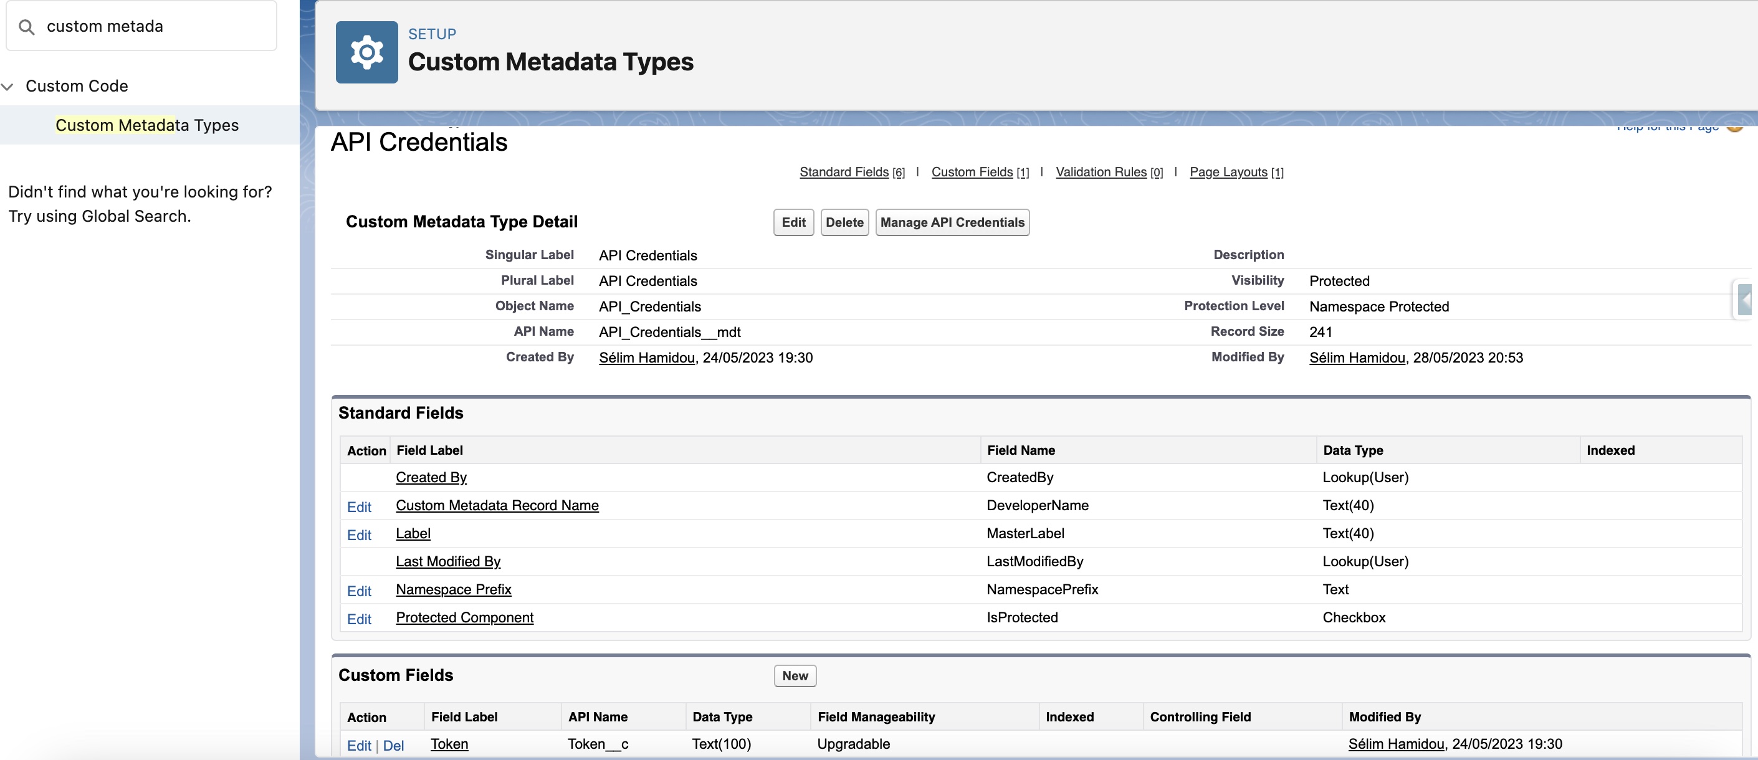Jump to Page Layouts [1] section link

point(1236,172)
